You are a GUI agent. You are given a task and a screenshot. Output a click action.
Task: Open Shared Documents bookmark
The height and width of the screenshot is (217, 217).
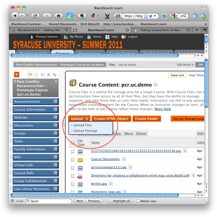tap(63, 24)
